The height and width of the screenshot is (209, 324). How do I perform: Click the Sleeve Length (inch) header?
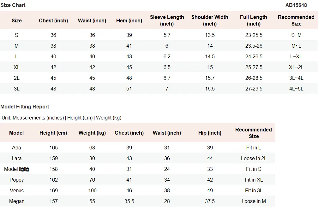coord(167,20)
